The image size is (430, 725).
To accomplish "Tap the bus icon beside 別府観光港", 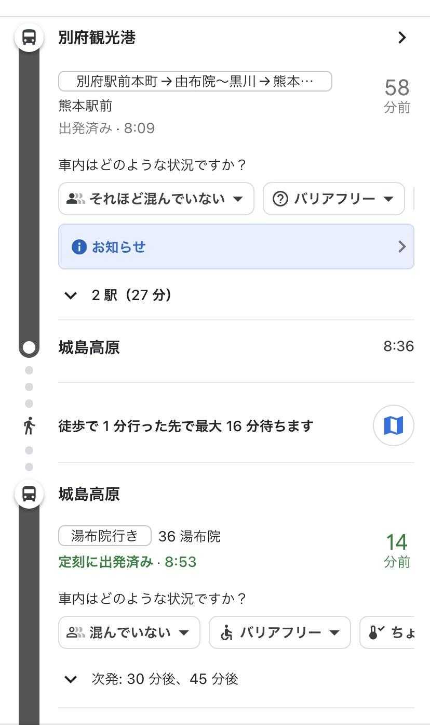I will 29,37.
